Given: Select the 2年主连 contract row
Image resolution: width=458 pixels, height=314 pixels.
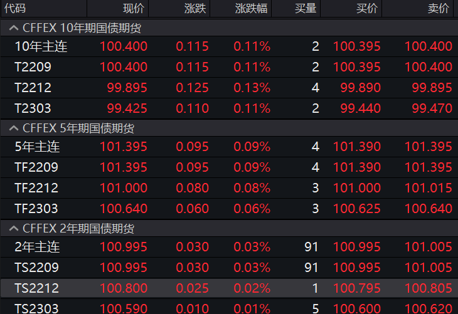Looking at the screenshot, I should pyautogui.click(x=37, y=247).
